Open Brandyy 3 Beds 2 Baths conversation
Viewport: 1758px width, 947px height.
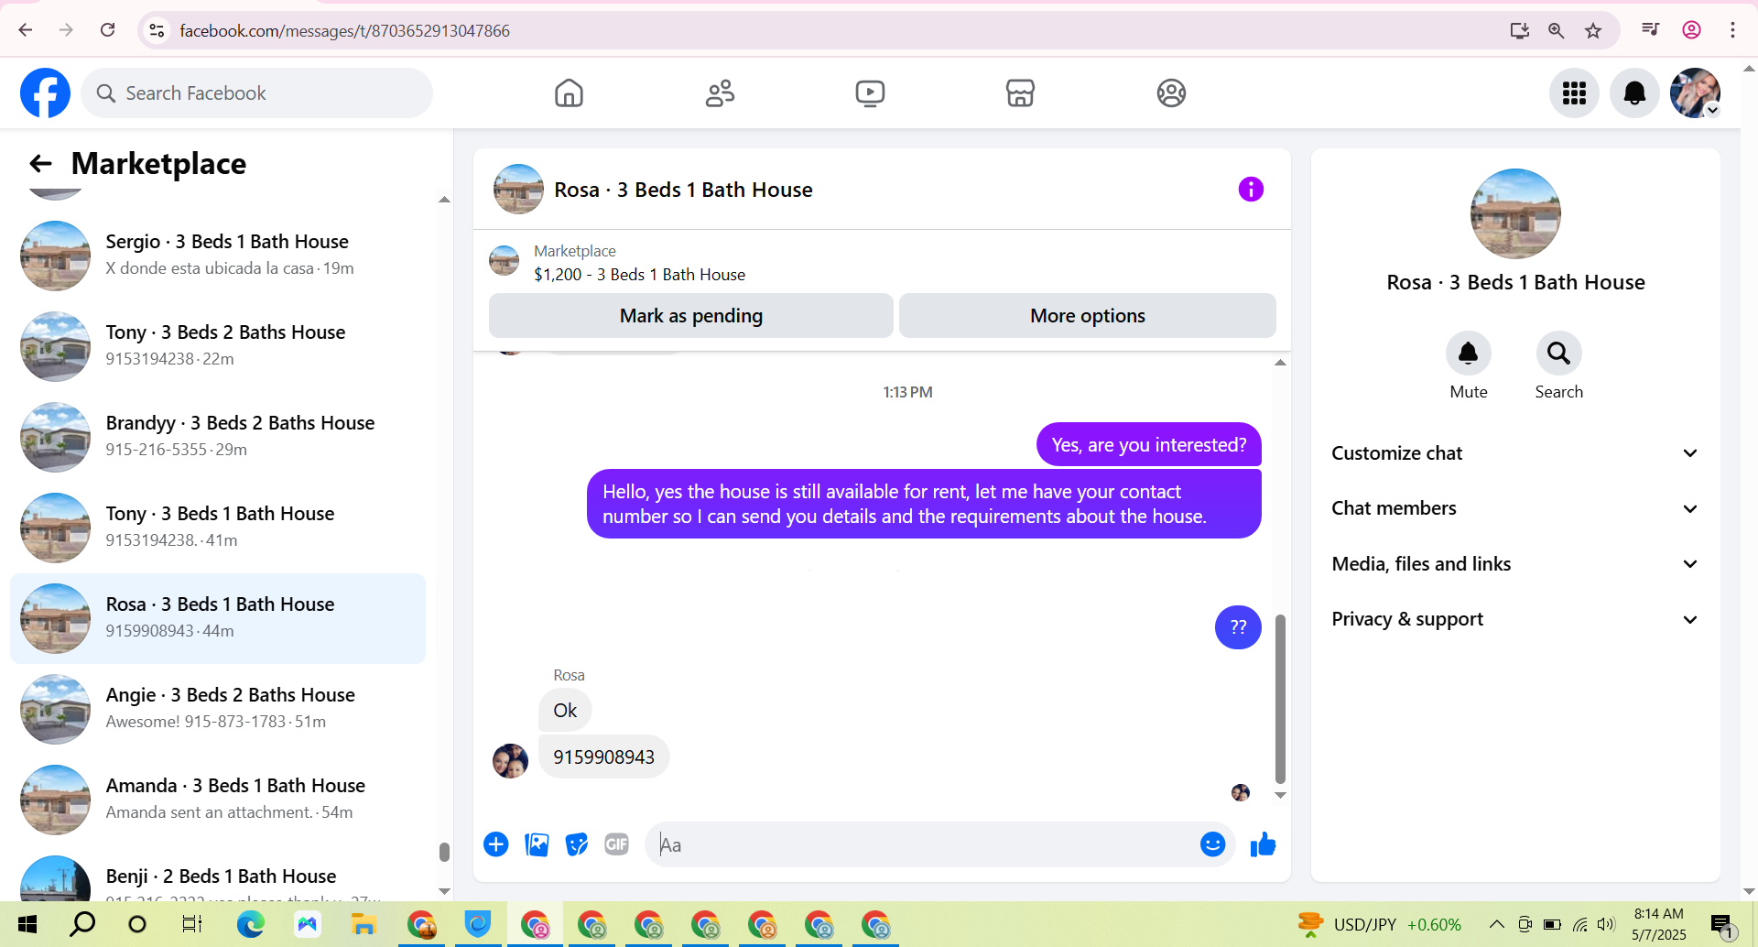218,437
